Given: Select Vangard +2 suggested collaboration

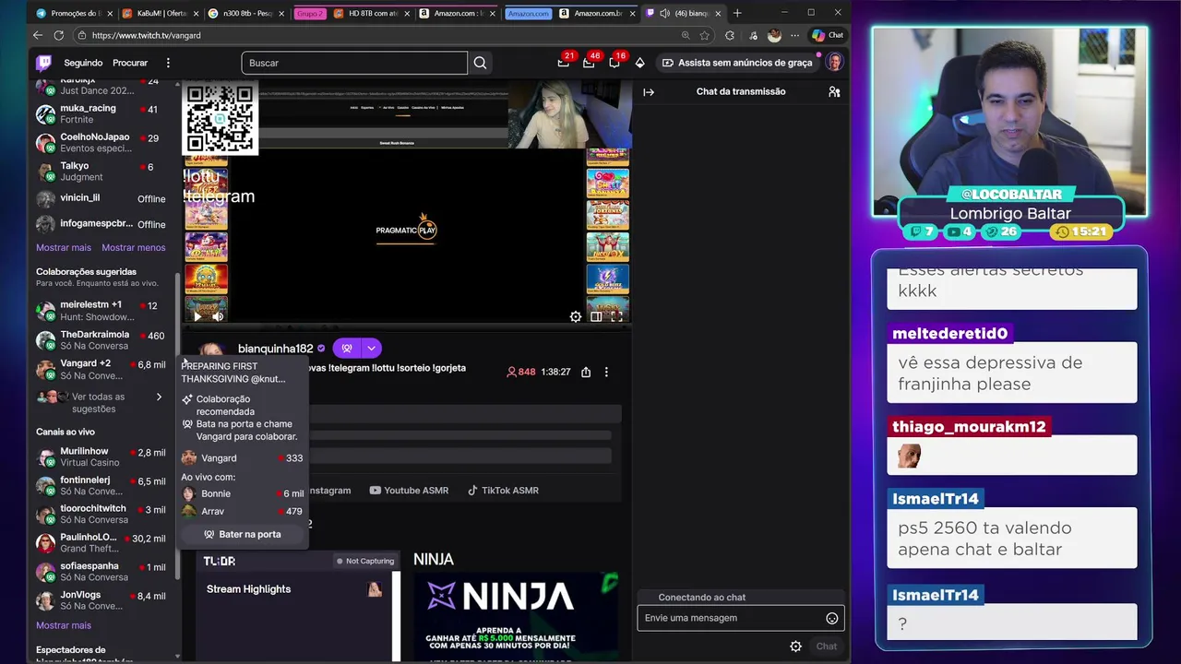Looking at the screenshot, I should coord(101,370).
